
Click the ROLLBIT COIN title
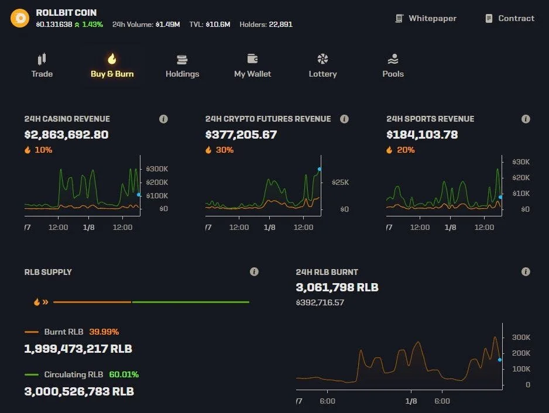point(66,13)
